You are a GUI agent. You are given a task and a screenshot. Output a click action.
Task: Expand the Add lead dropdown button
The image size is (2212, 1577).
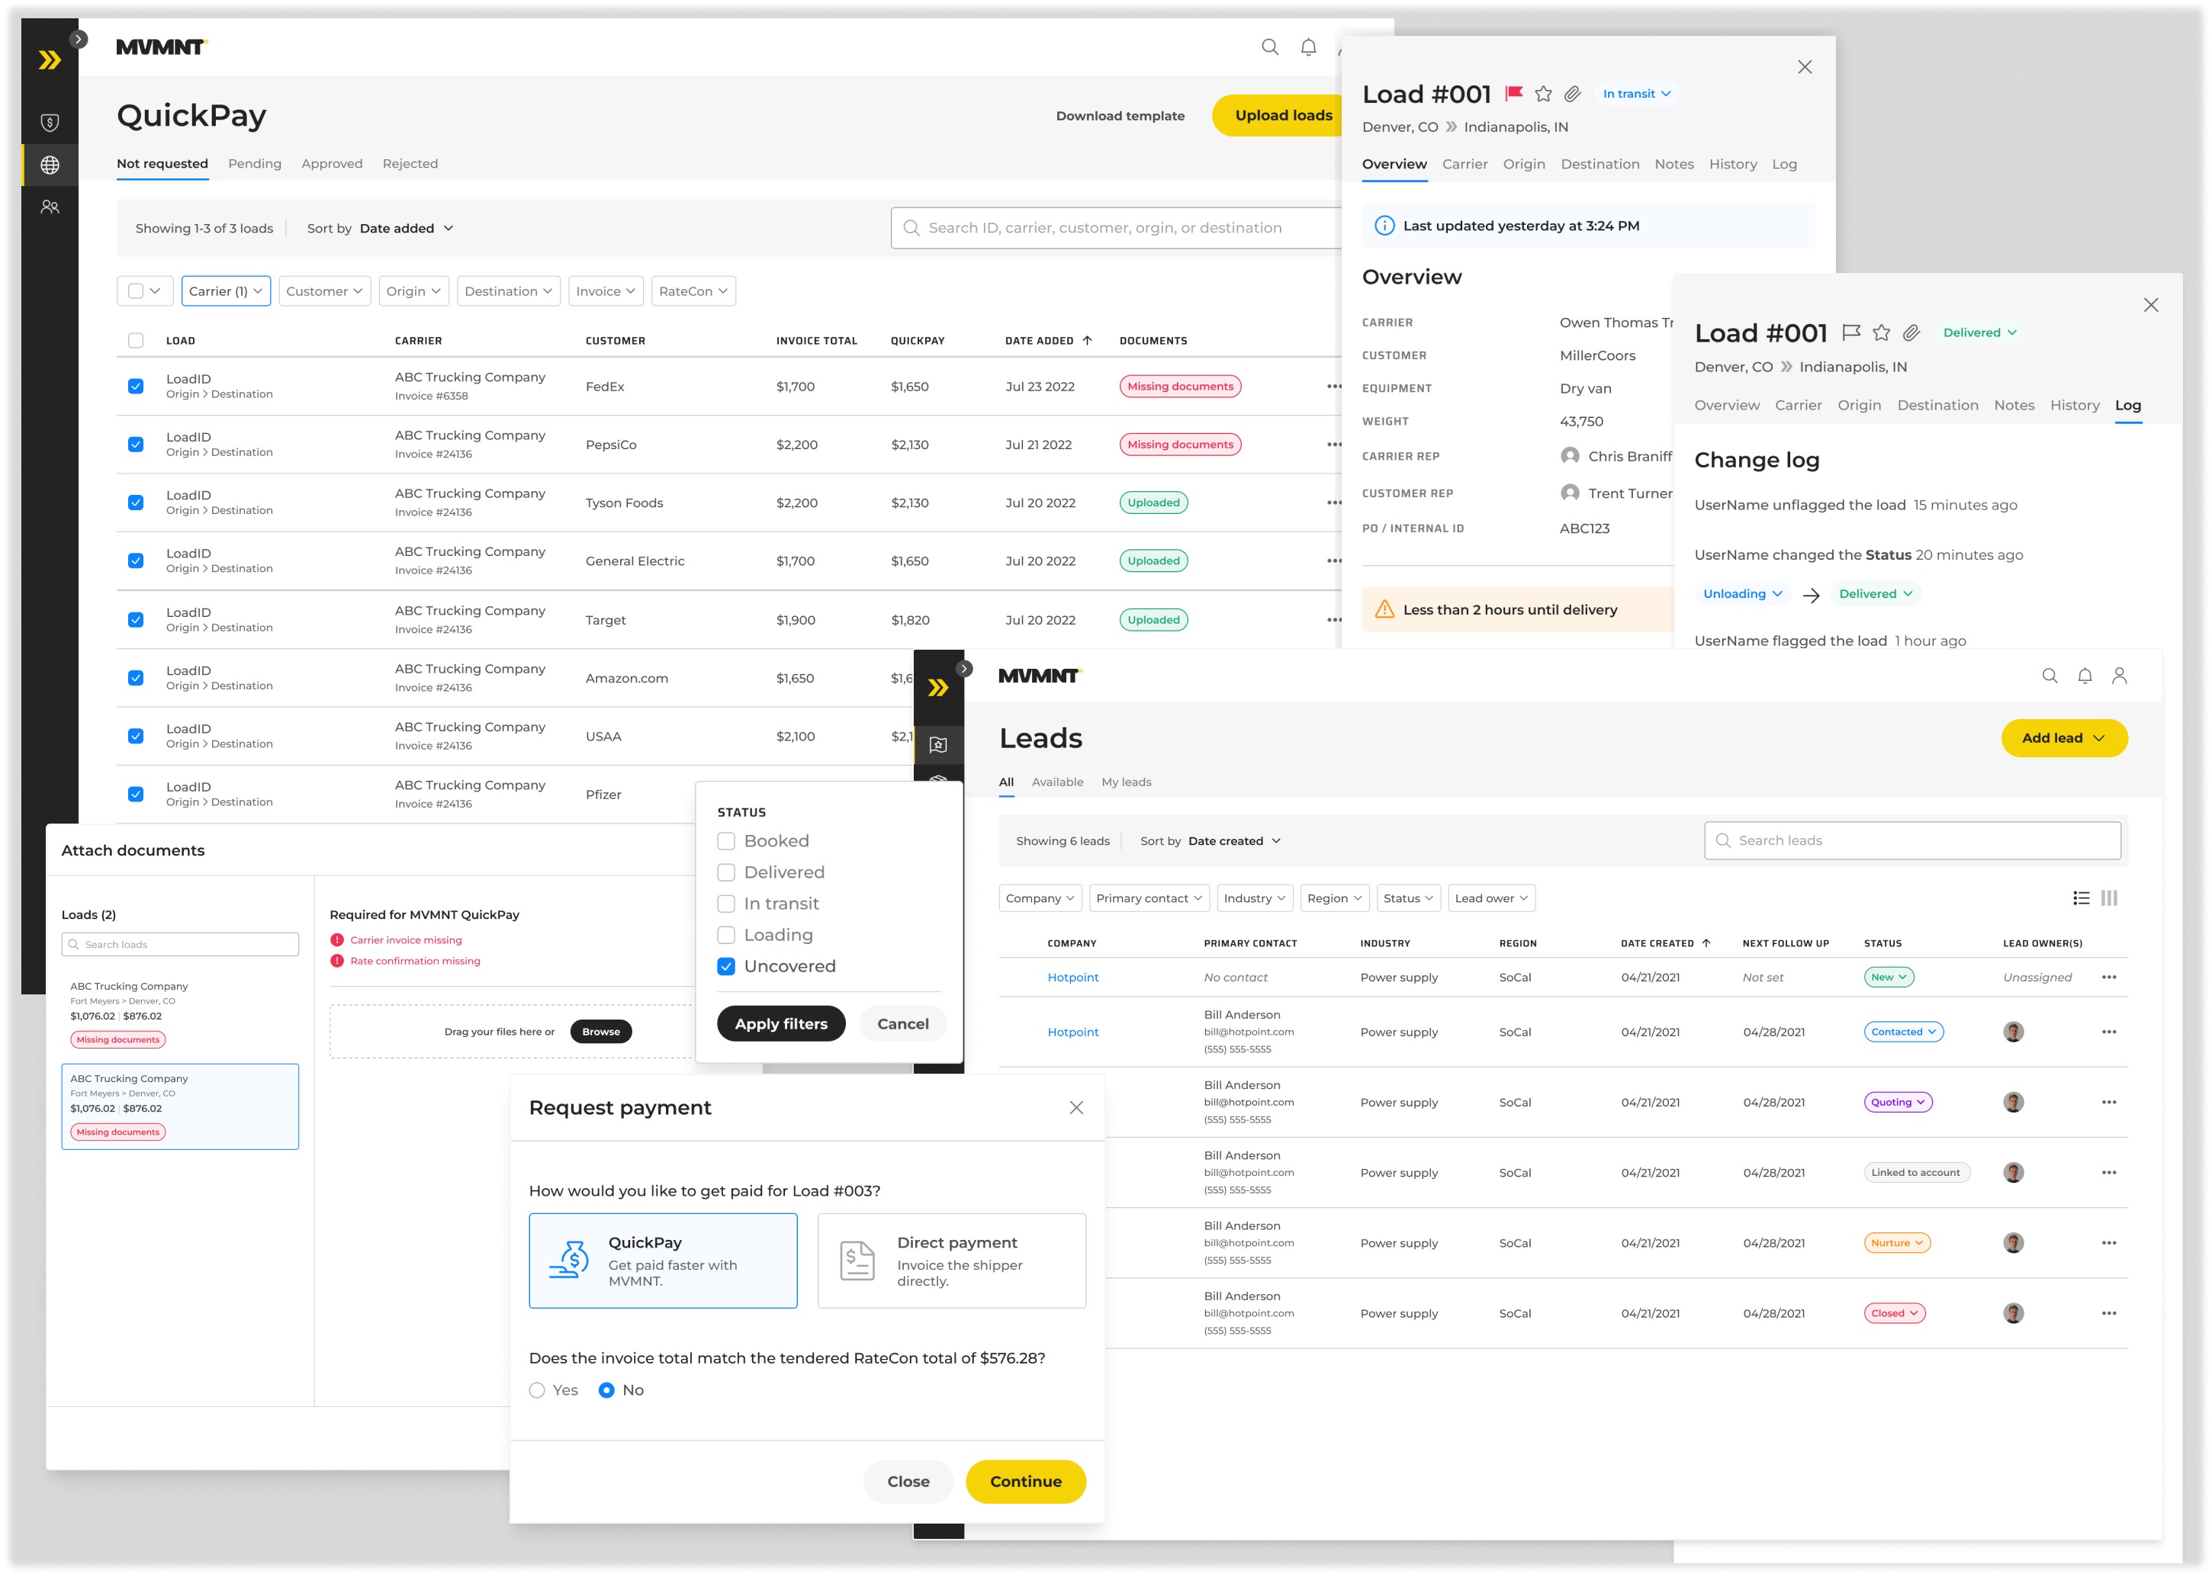(x=2063, y=738)
